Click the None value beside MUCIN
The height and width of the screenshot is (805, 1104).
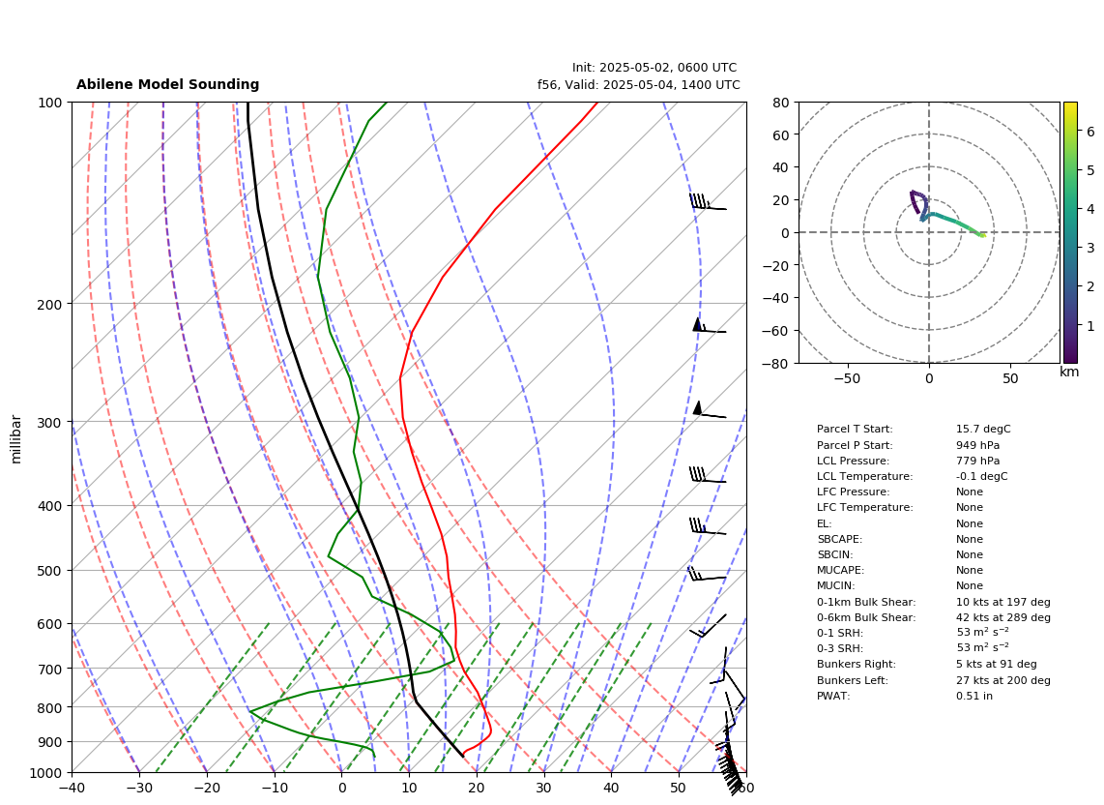[x=970, y=585]
